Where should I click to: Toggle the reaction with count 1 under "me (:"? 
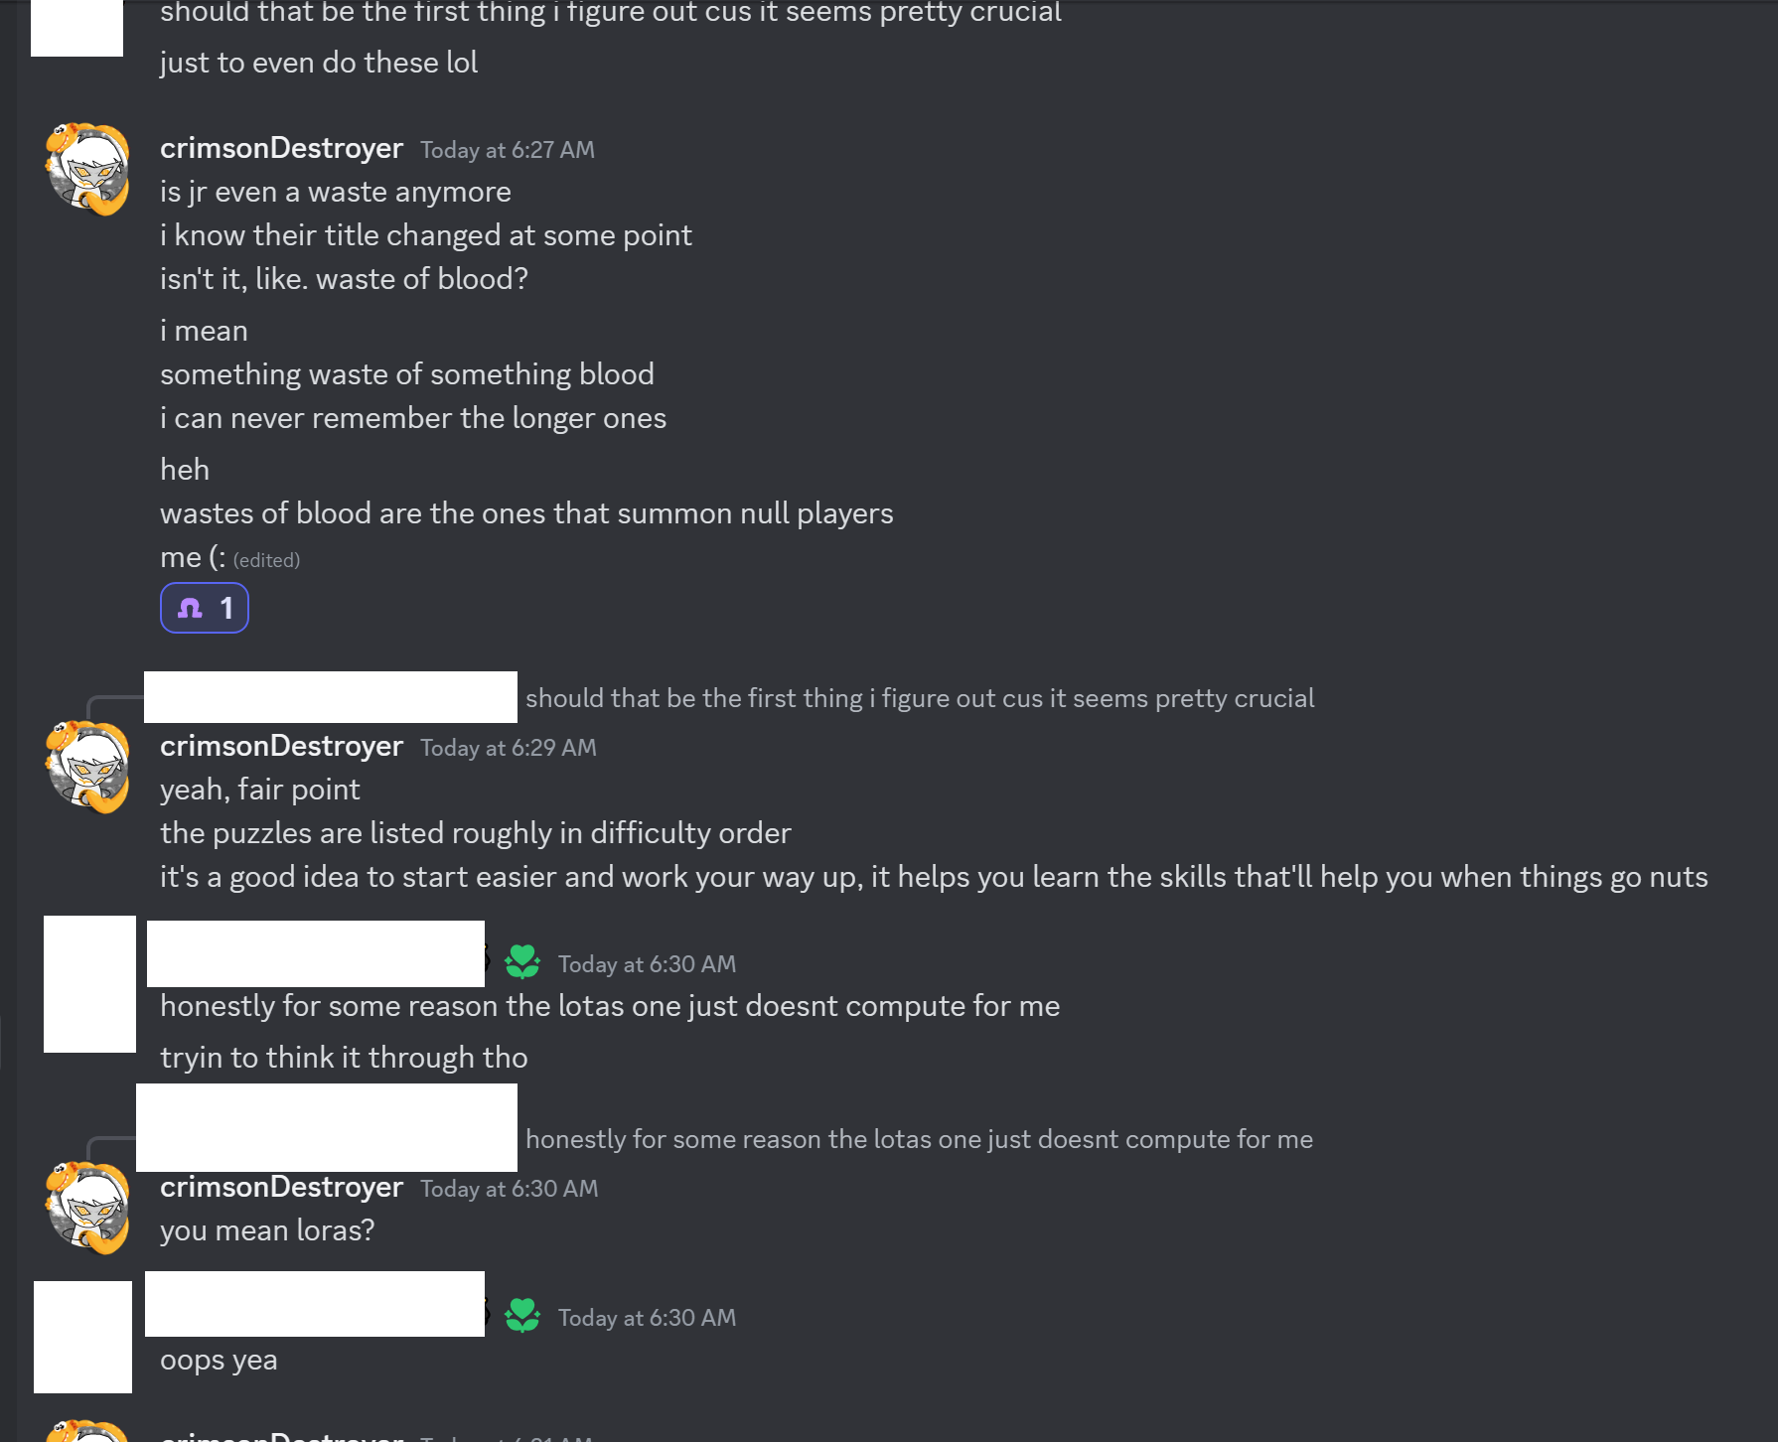(x=205, y=608)
